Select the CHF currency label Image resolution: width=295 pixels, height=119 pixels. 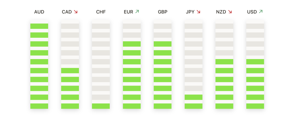[x=101, y=12]
